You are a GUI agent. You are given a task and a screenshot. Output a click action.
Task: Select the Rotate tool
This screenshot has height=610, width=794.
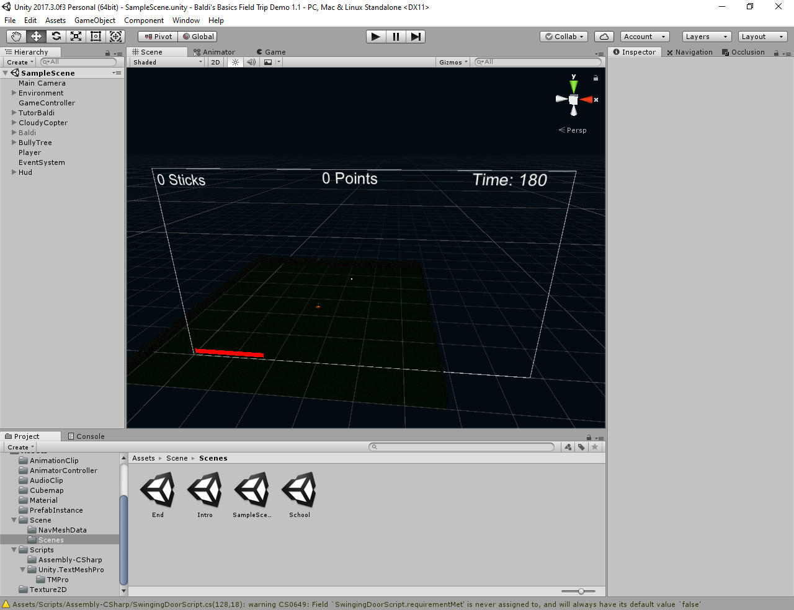56,36
